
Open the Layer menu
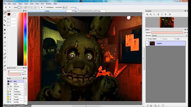(x=14, y=4)
